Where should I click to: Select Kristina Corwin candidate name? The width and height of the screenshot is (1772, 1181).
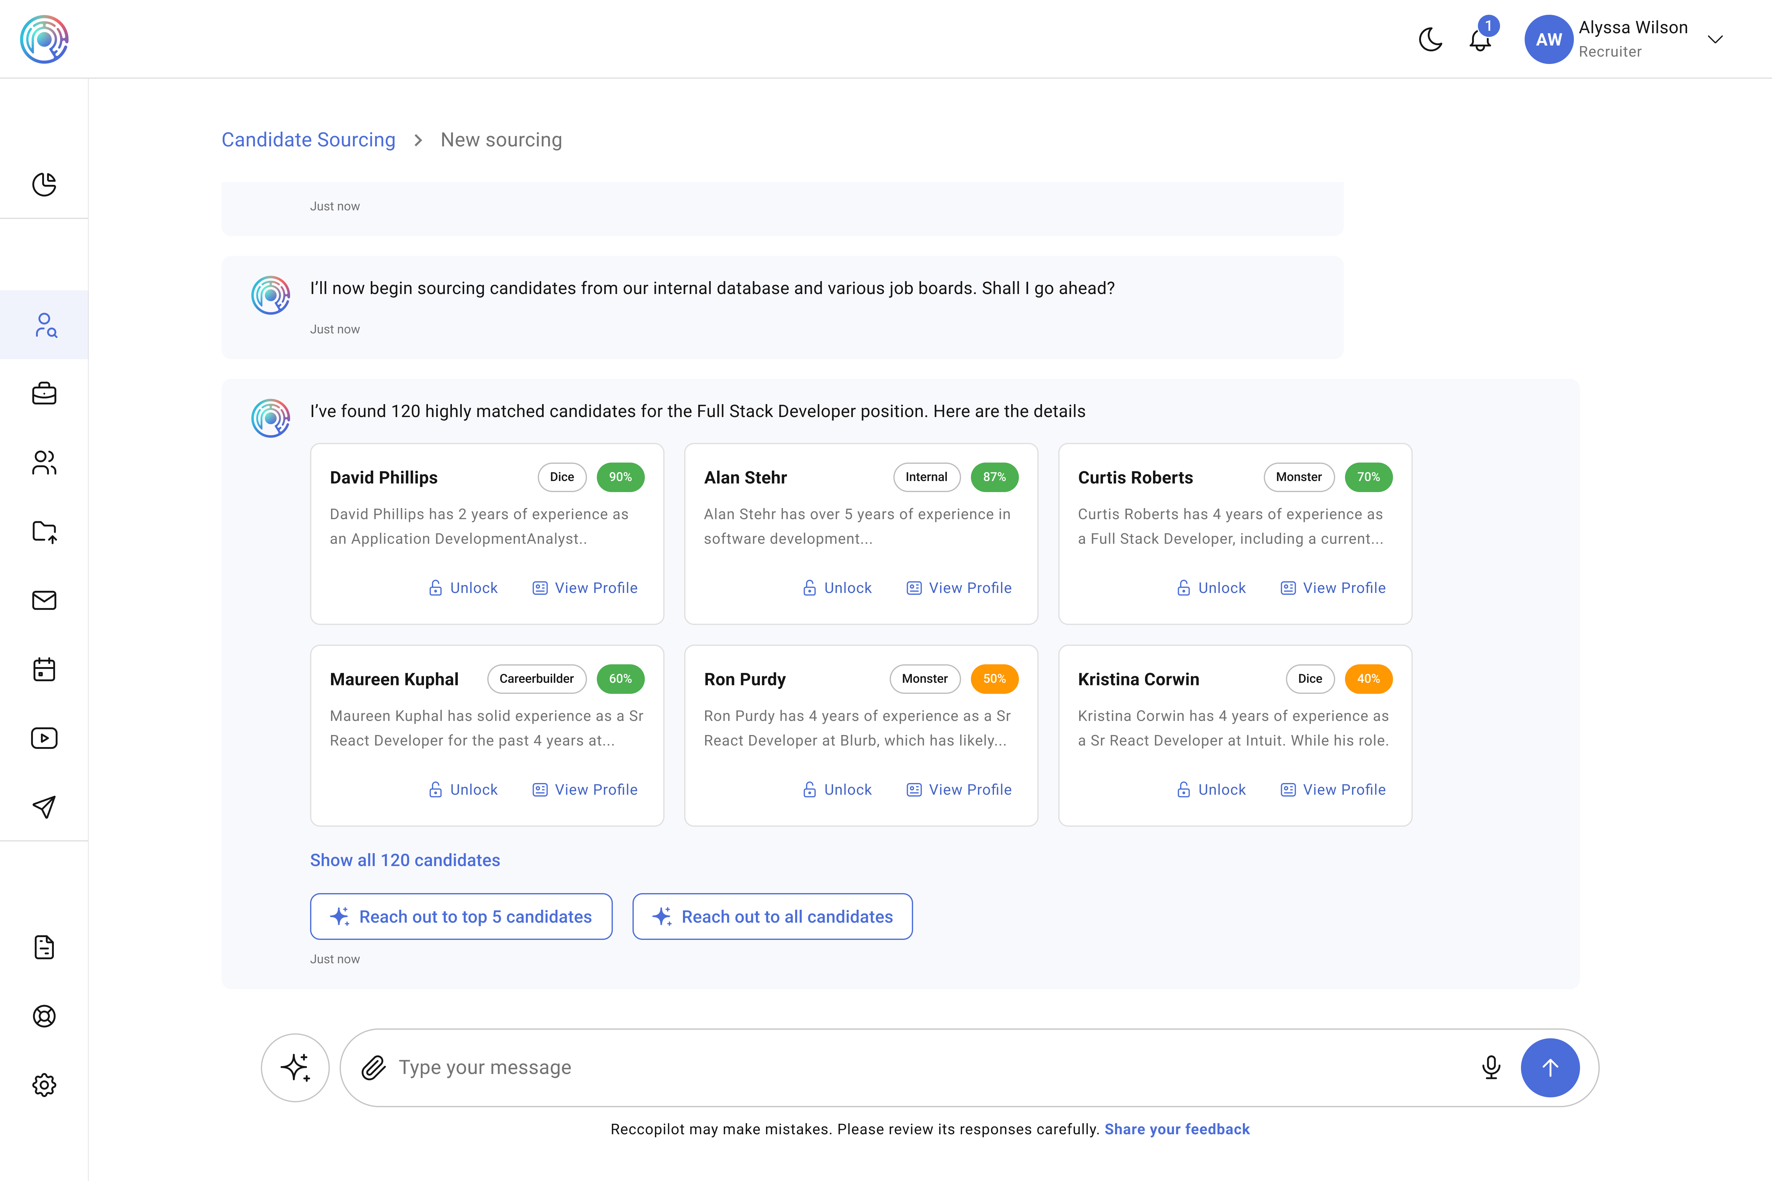click(1138, 679)
